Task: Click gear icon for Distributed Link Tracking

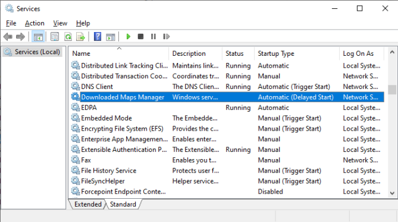Action: pyautogui.click(x=75, y=65)
